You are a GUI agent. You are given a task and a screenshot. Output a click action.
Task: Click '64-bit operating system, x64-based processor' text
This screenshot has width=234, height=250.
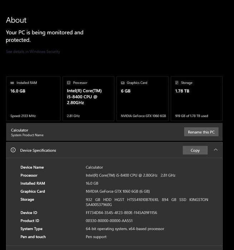pos(125,229)
